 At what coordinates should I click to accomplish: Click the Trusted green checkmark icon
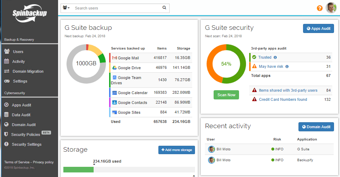[x=254, y=57]
